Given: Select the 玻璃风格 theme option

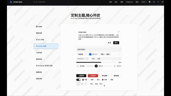Looking at the screenshot, I should point(46,72).
